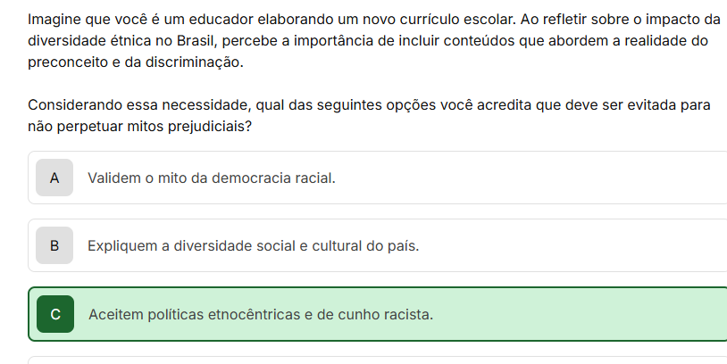Click blank green area inside option C card

tap(580, 314)
